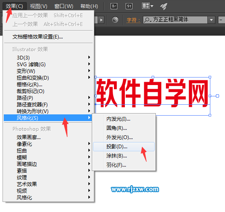
Task: Open the 效果(C) menu
Action: (14, 6)
